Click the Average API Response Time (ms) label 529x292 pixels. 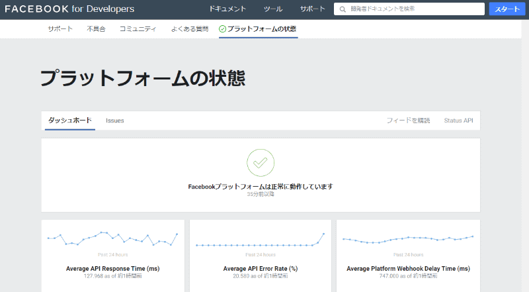coord(112,269)
